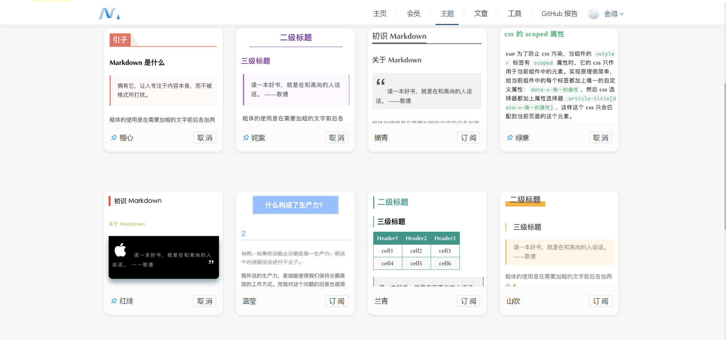726x340 pixels.
Task: Open 姹紫 theme preview thumbnail
Action: click(295, 76)
